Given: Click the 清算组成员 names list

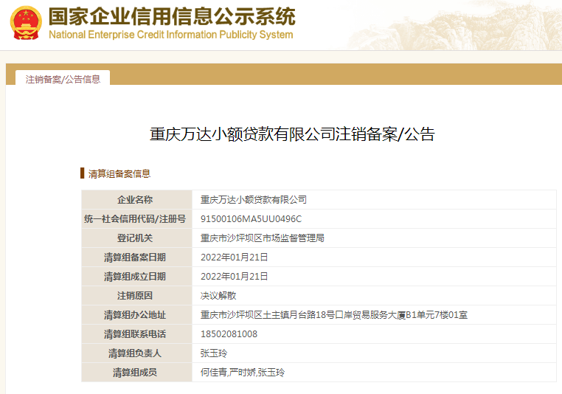Looking at the screenshot, I should tap(243, 372).
